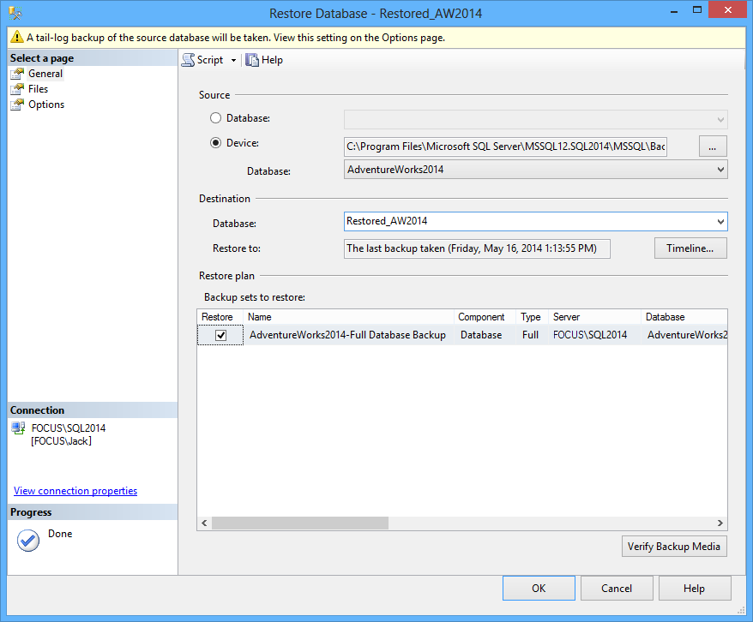Click the bottom Help button
The width and height of the screenshot is (753, 622).
tap(695, 589)
